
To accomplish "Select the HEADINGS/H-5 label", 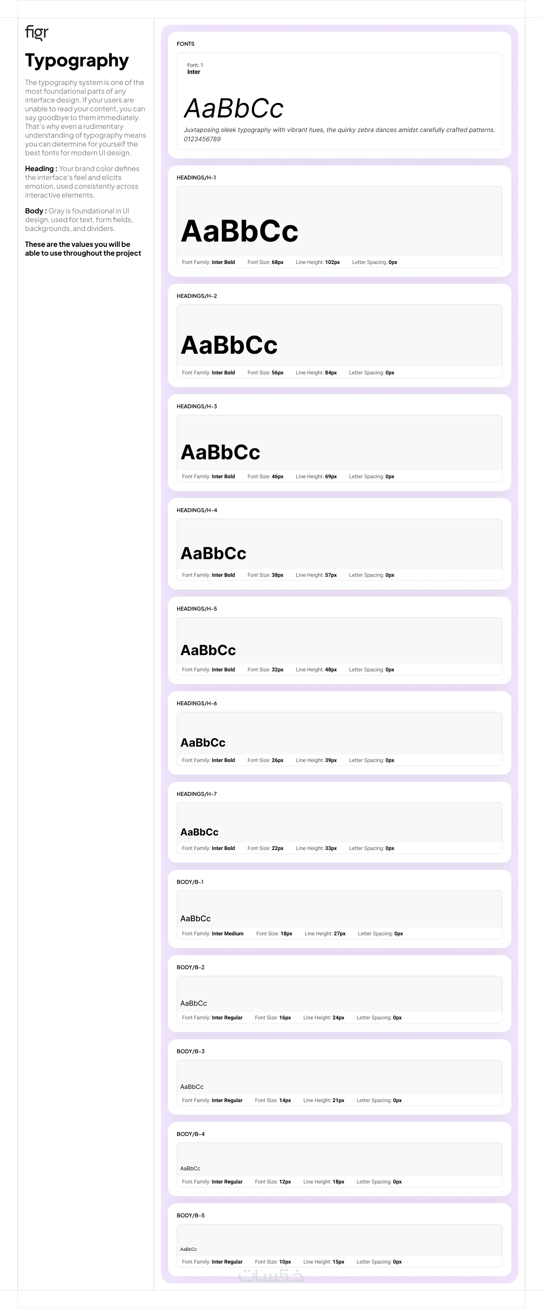I will [x=197, y=609].
